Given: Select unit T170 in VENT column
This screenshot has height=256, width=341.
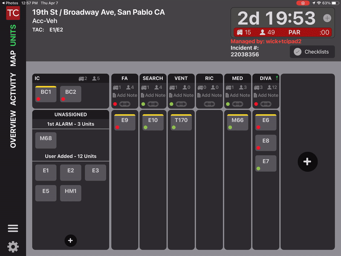Looking at the screenshot, I should [181, 122].
